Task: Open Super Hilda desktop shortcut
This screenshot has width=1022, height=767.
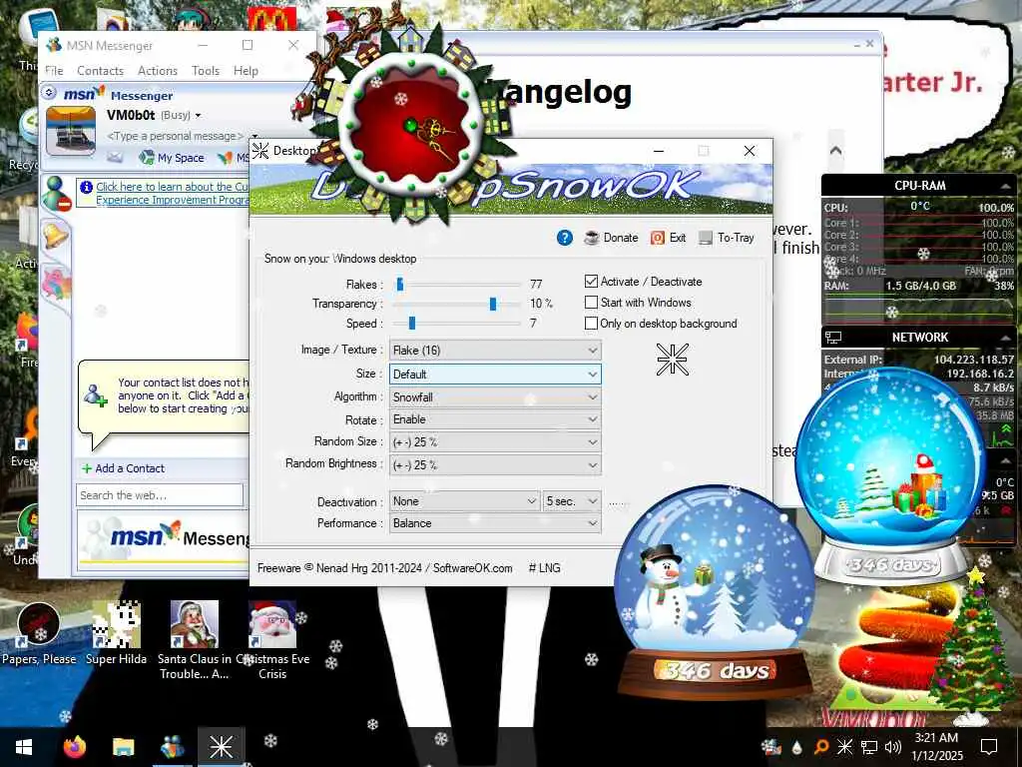Action: pyautogui.click(x=116, y=634)
